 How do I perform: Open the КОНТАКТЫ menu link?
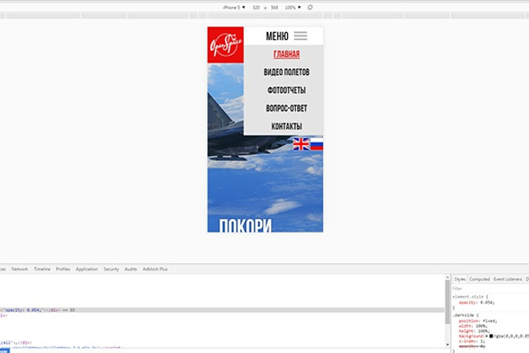[x=286, y=126]
